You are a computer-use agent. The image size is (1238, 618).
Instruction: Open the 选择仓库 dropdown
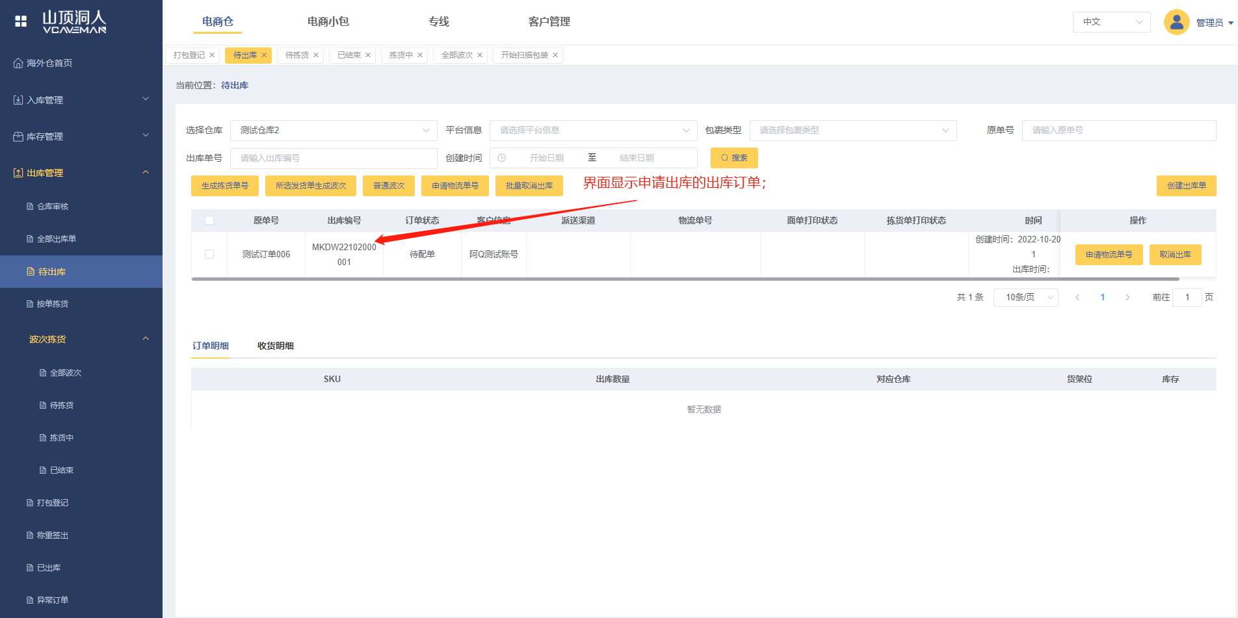coord(333,131)
